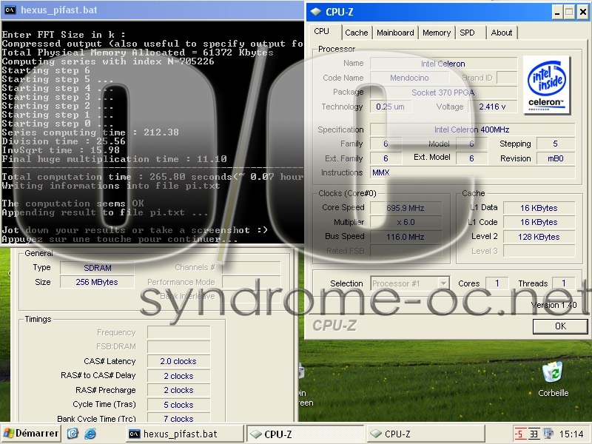Click the network monitor tray icon

pos(548,434)
